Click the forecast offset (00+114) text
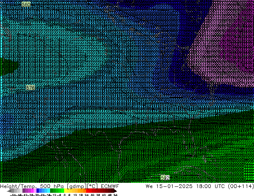The width and height of the screenshot is (254, 196). tap(241, 186)
